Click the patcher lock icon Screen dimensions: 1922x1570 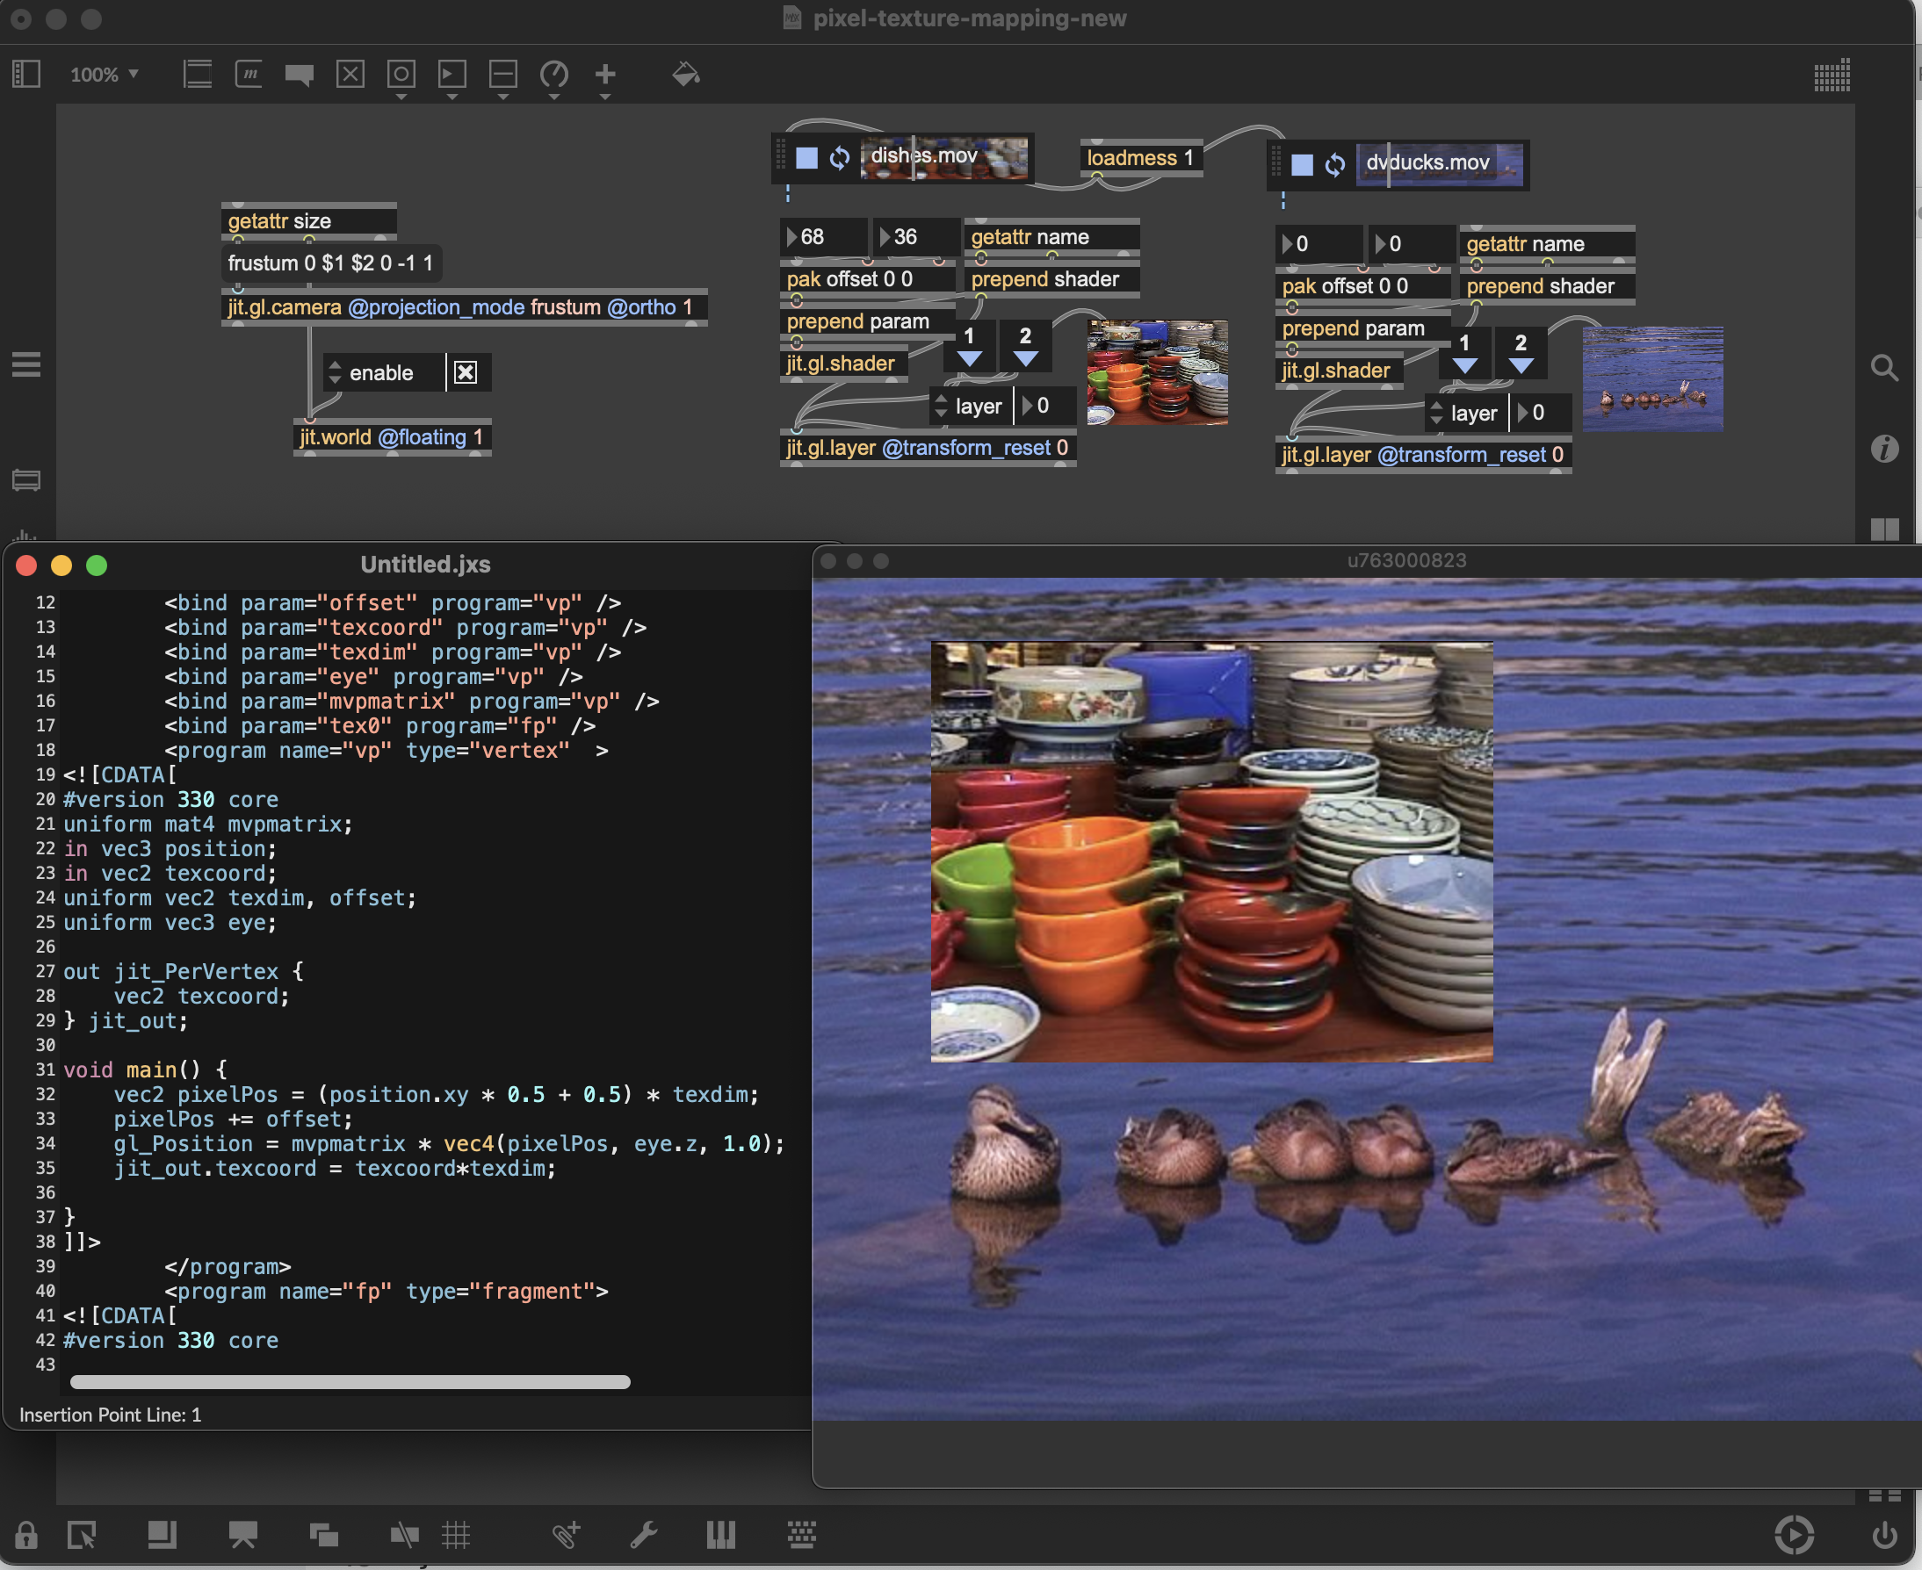[x=25, y=1535]
